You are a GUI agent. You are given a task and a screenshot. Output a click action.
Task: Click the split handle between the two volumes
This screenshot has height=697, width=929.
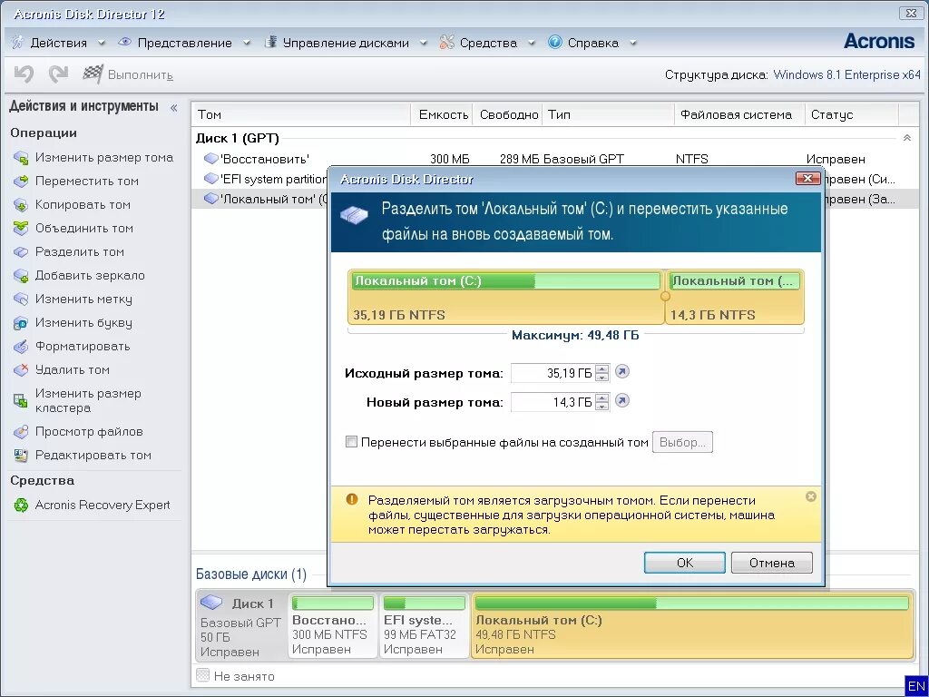coord(665,297)
